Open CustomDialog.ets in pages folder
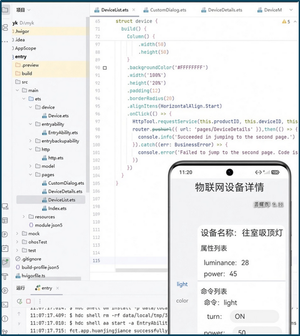The width and height of the screenshot is (300, 336). [63, 183]
